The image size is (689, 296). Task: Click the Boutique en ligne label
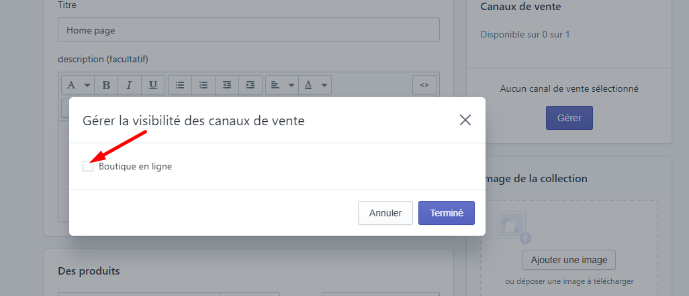135,167
